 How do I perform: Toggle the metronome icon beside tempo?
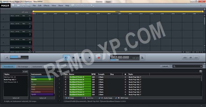pos(142,58)
